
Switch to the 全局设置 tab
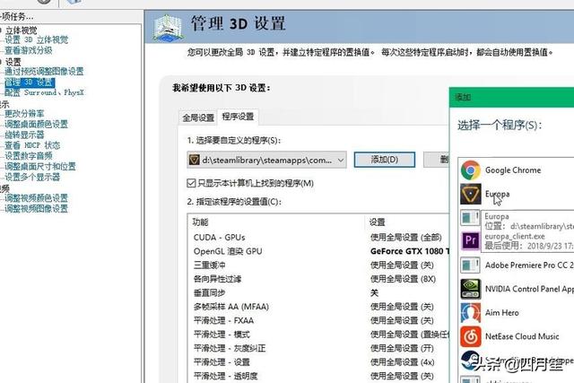point(198,118)
